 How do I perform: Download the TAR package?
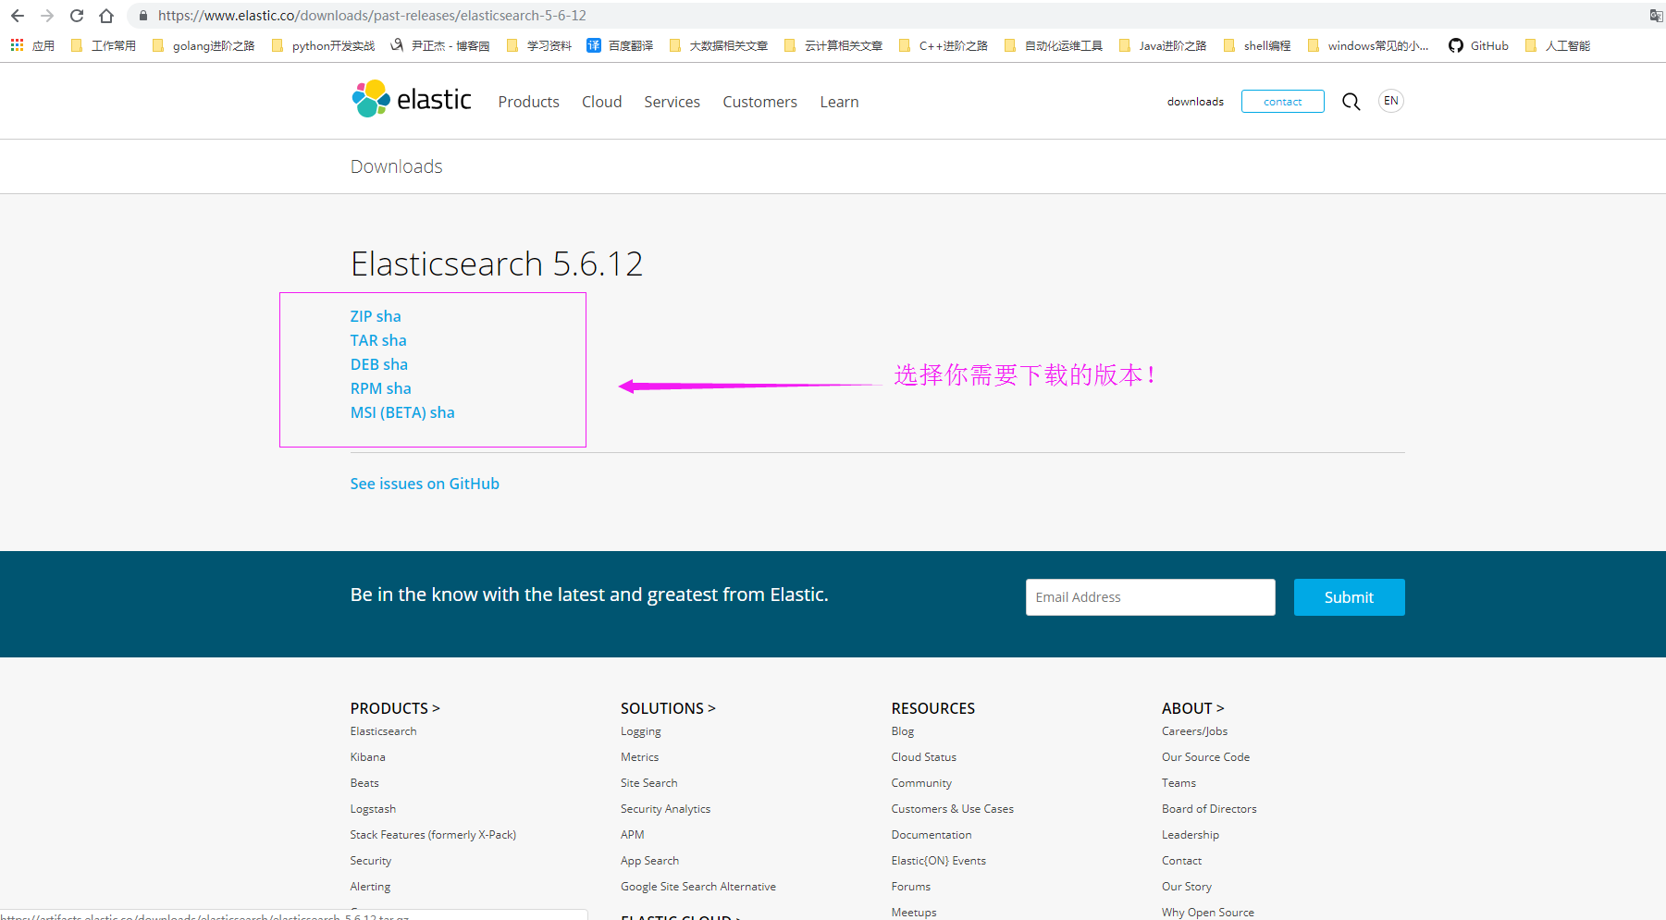tap(364, 340)
